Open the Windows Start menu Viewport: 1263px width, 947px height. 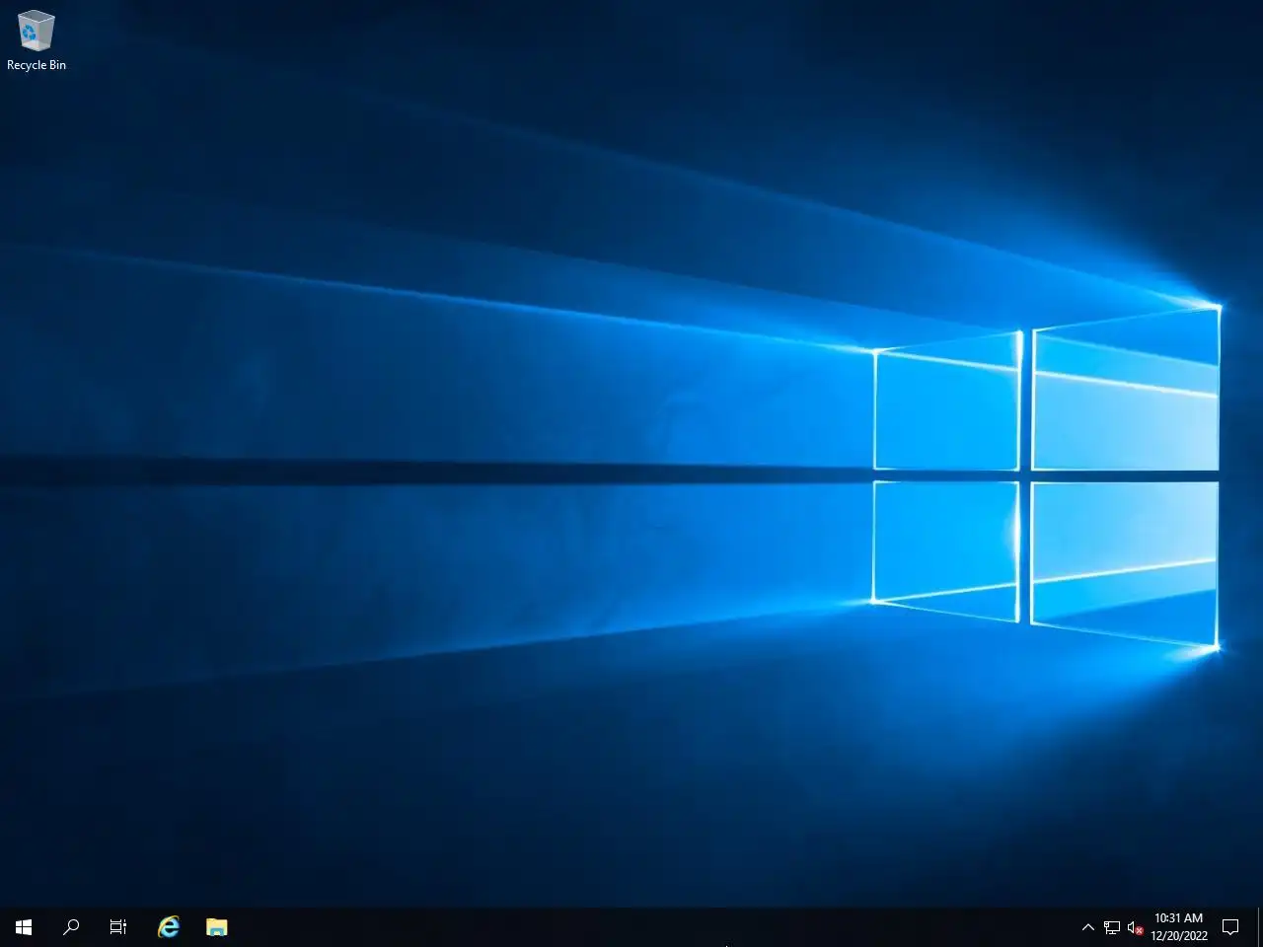[24, 927]
